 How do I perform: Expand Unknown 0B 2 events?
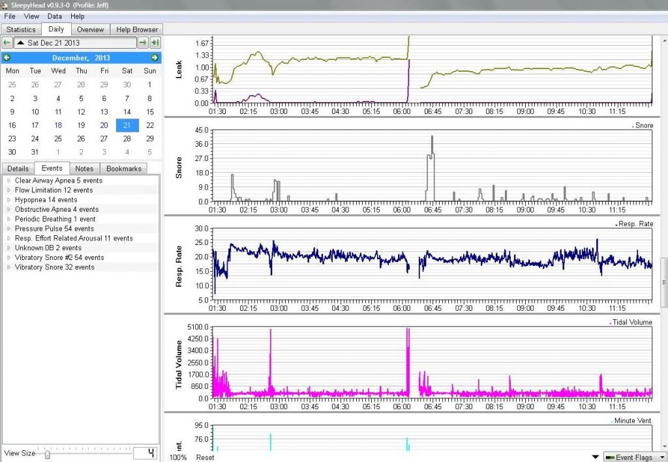8,248
